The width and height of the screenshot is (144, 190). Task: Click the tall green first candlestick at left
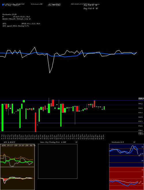(x=2, y=117)
